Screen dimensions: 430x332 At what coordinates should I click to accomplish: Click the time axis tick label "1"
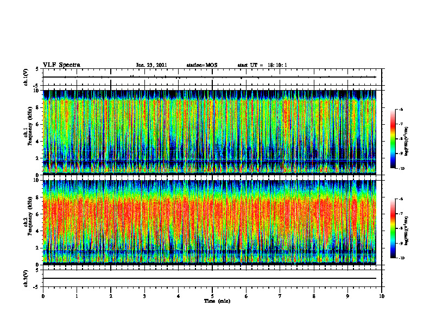(x=77, y=296)
